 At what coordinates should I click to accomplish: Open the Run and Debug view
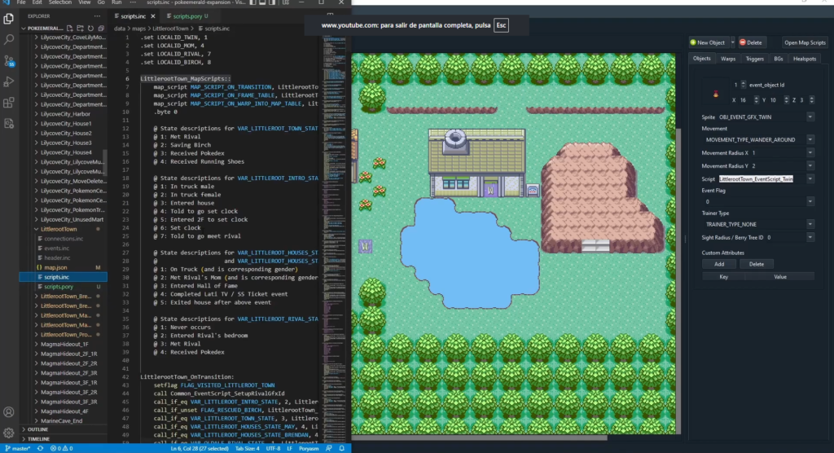8,81
